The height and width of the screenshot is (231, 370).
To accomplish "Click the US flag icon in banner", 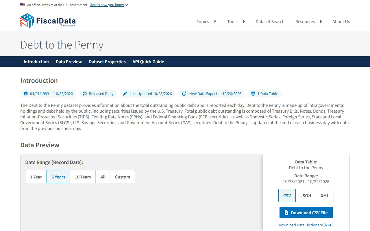I will coord(23,5).
